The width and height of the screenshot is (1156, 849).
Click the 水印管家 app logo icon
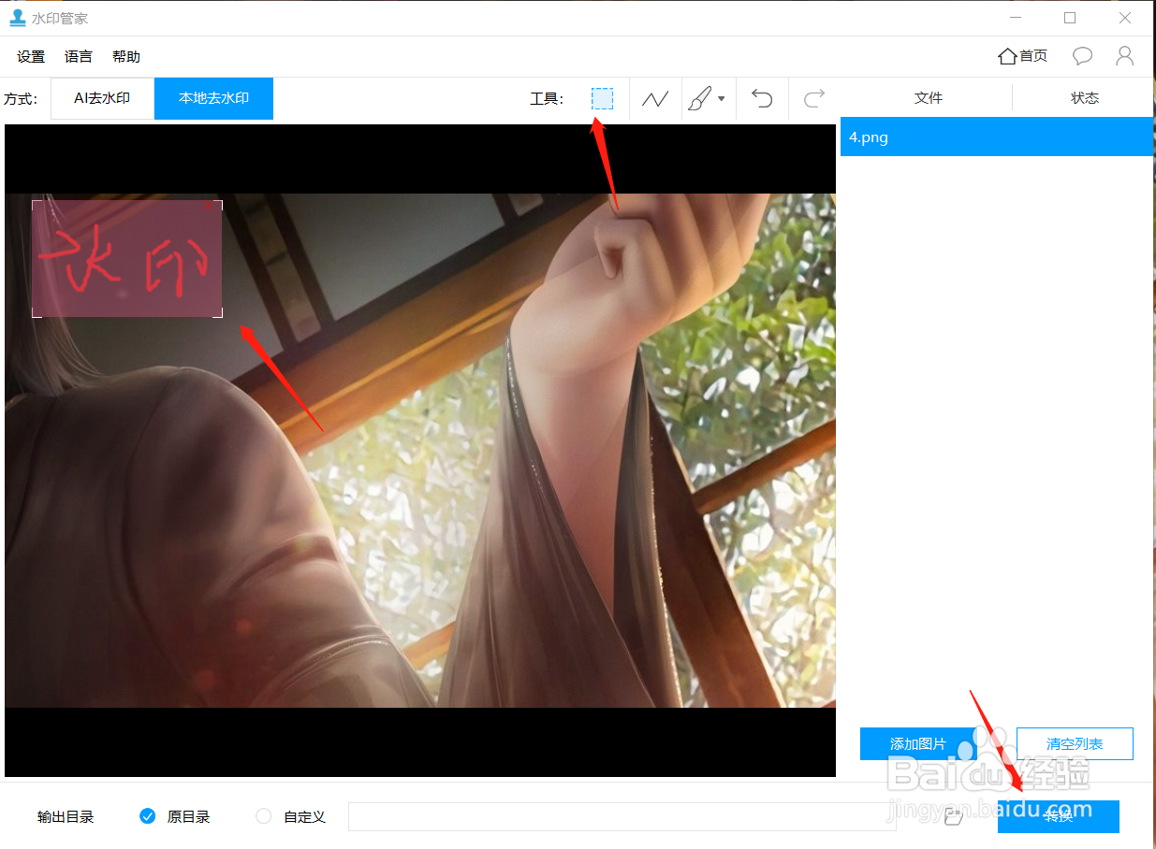18,18
